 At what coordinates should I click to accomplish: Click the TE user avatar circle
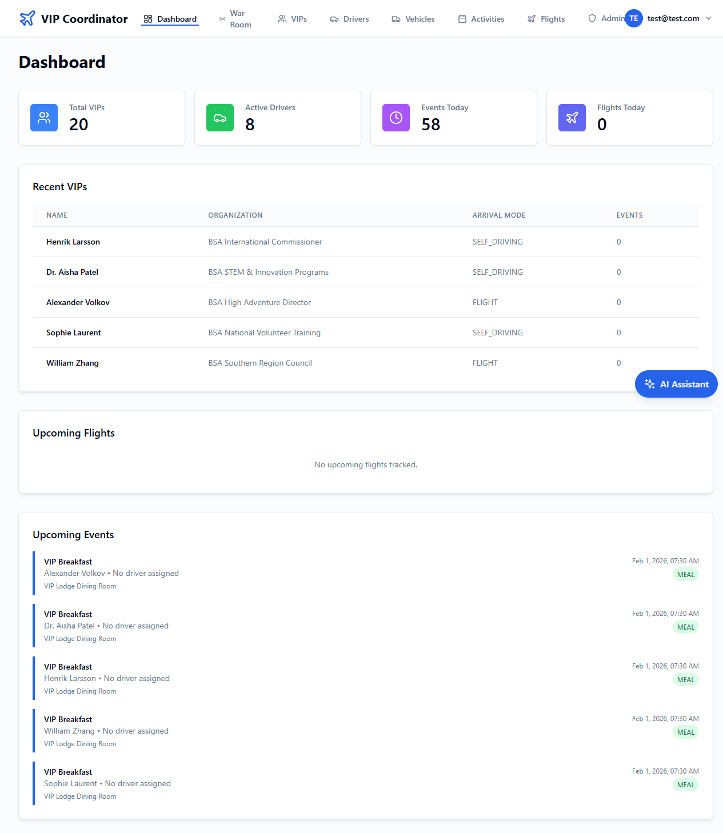click(x=633, y=18)
